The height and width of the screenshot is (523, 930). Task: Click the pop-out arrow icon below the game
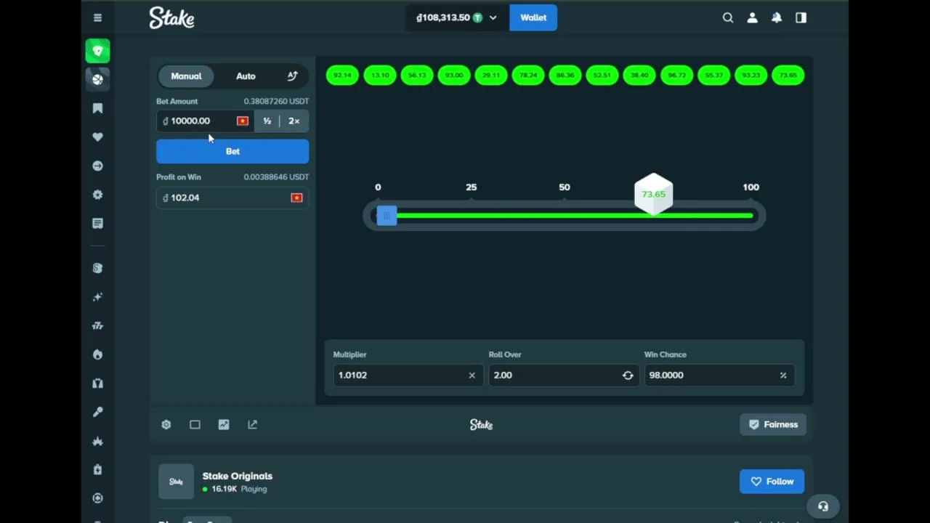coord(252,424)
